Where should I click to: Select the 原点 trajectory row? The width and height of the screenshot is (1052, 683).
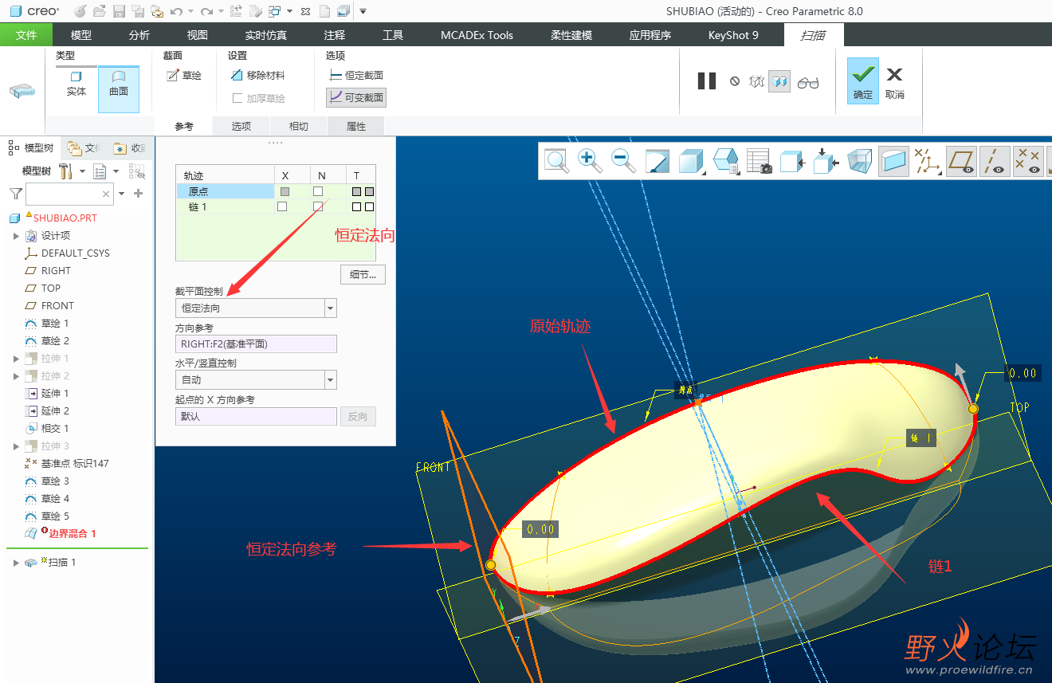(x=225, y=191)
